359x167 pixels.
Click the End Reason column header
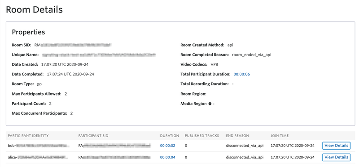237,136
